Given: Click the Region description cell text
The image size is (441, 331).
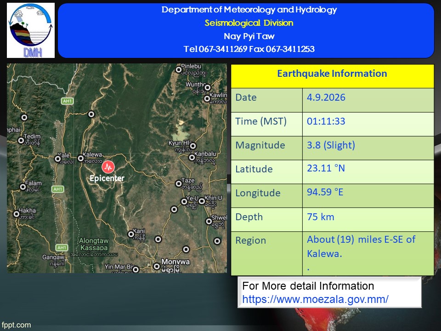Looking at the screenshot, I should point(361,246).
